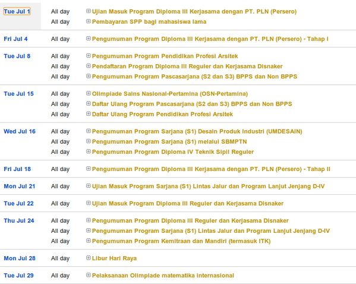Open event Ujian Masuk Diploma III Reguler Disnaker
This screenshot has width=356, height=284.
point(188,204)
